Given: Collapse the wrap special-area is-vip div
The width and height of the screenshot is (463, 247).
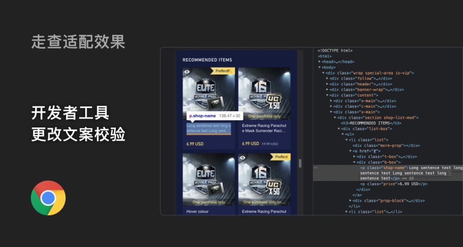Looking at the screenshot, I should [x=323, y=73].
